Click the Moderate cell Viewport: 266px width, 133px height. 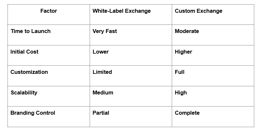click(187, 31)
